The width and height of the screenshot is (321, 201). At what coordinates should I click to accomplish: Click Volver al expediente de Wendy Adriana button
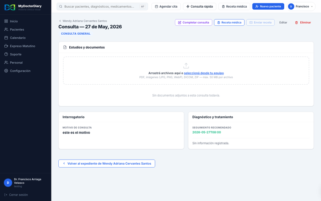tap(107, 163)
